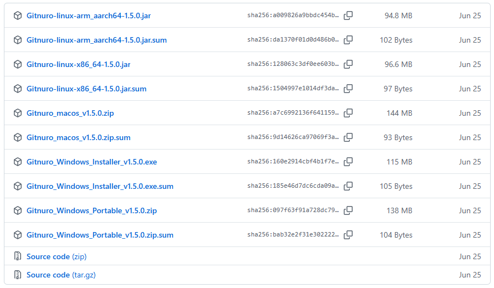
Task: Download Gitnuro-linux-arm_aarch64-1.5.0.jar
Action: coord(88,16)
